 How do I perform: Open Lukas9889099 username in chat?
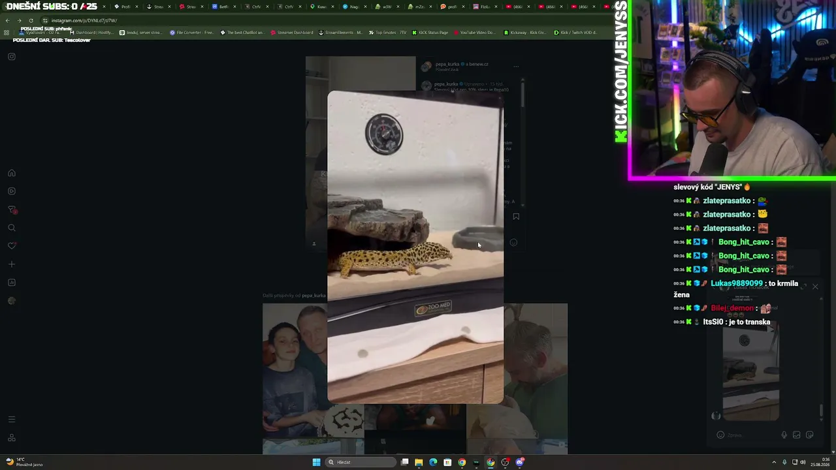[737, 284]
